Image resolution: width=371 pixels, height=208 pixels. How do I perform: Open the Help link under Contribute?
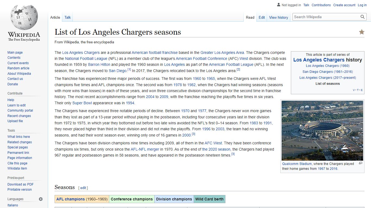pyautogui.click(x=11, y=100)
